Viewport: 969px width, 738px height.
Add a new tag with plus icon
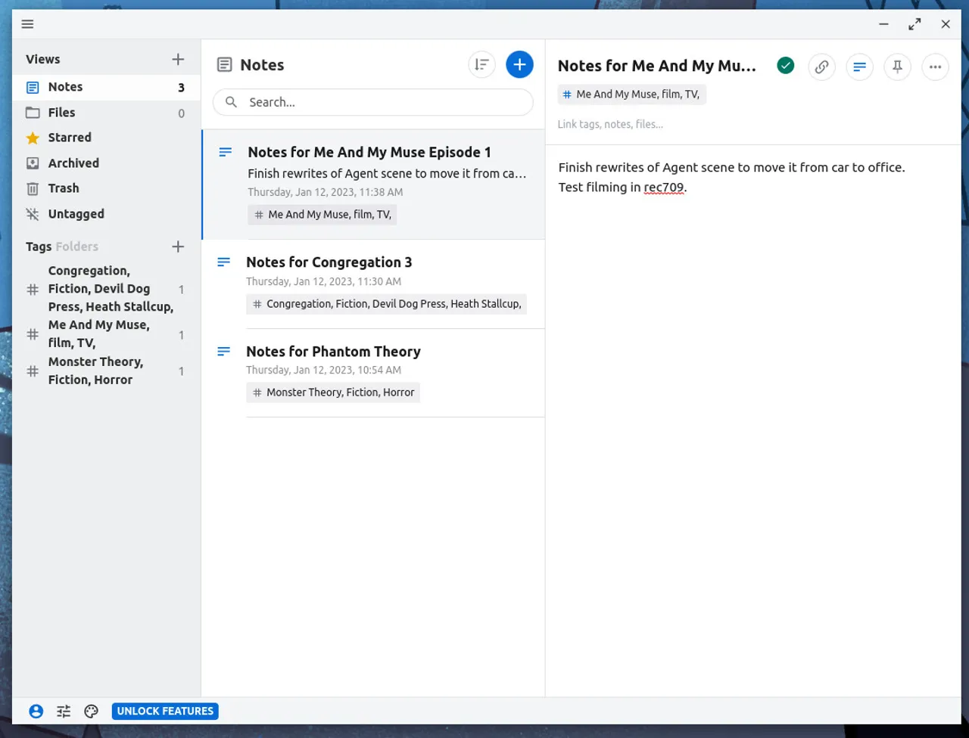tap(178, 247)
